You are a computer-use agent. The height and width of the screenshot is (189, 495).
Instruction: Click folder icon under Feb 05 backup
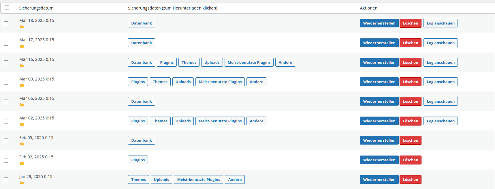point(22,144)
